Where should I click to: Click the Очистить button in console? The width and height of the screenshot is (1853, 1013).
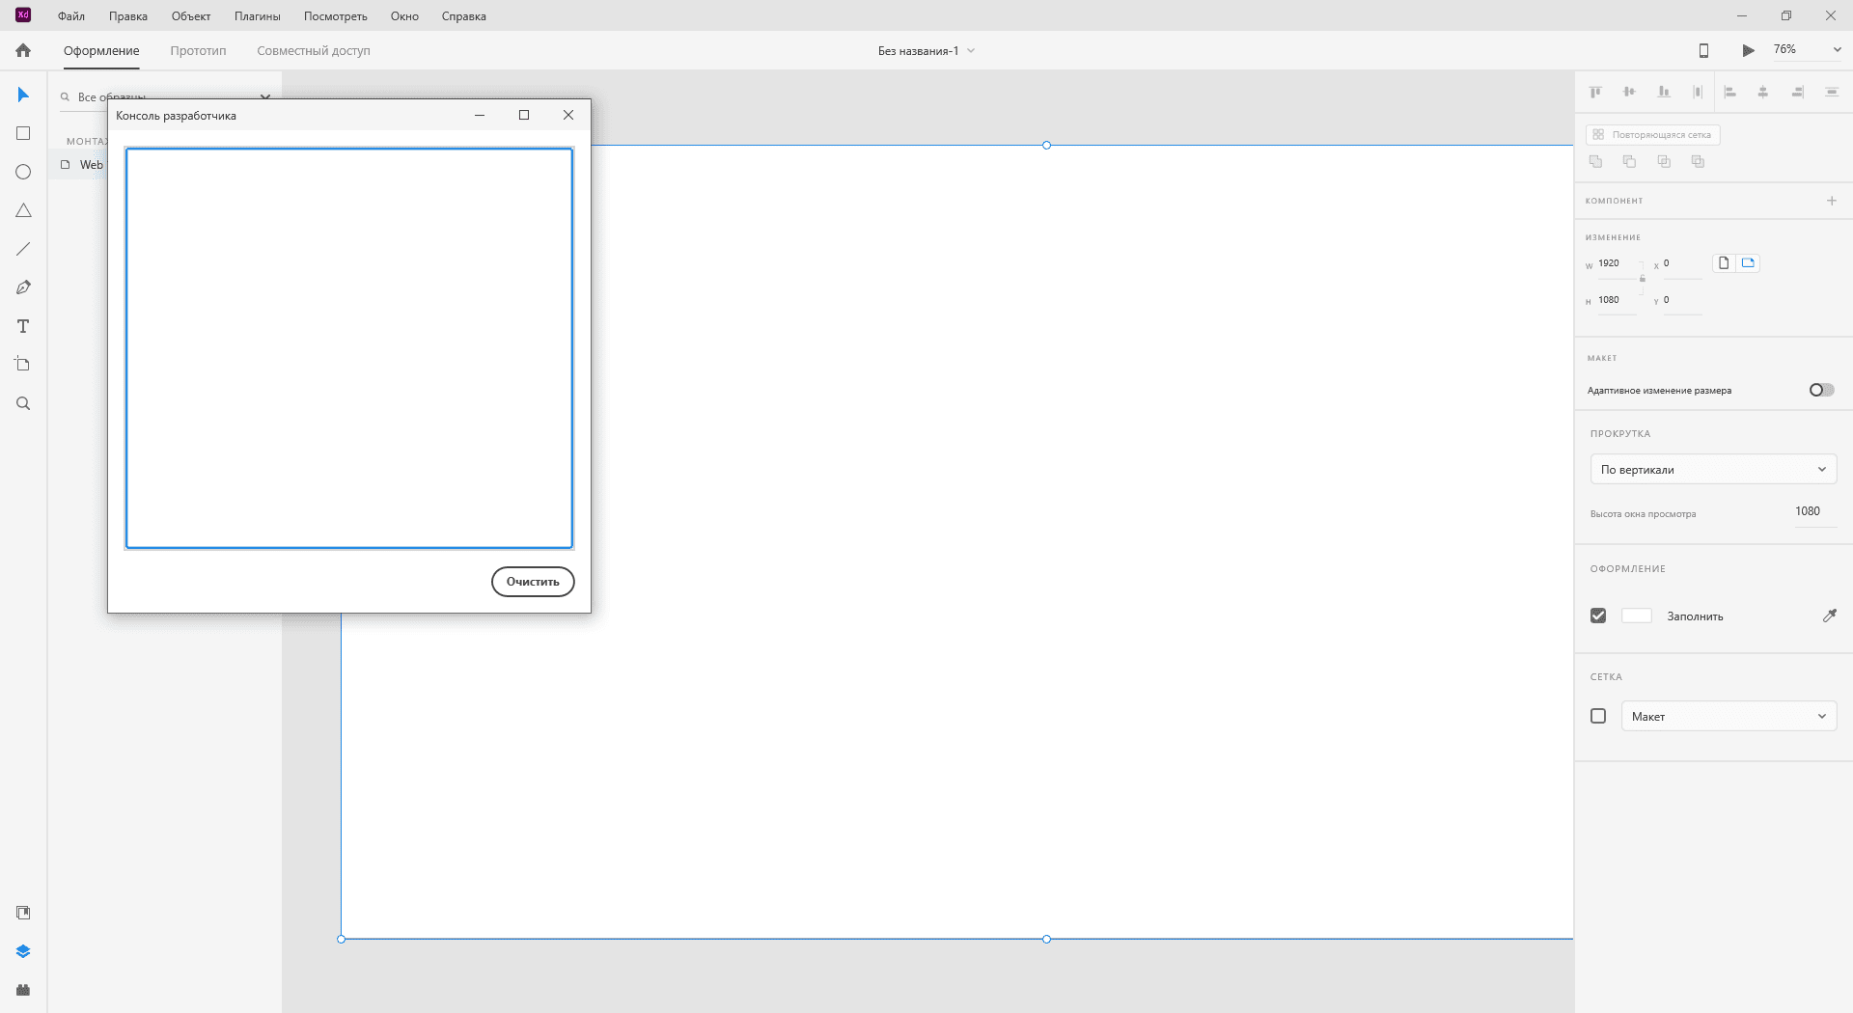[533, 582]
